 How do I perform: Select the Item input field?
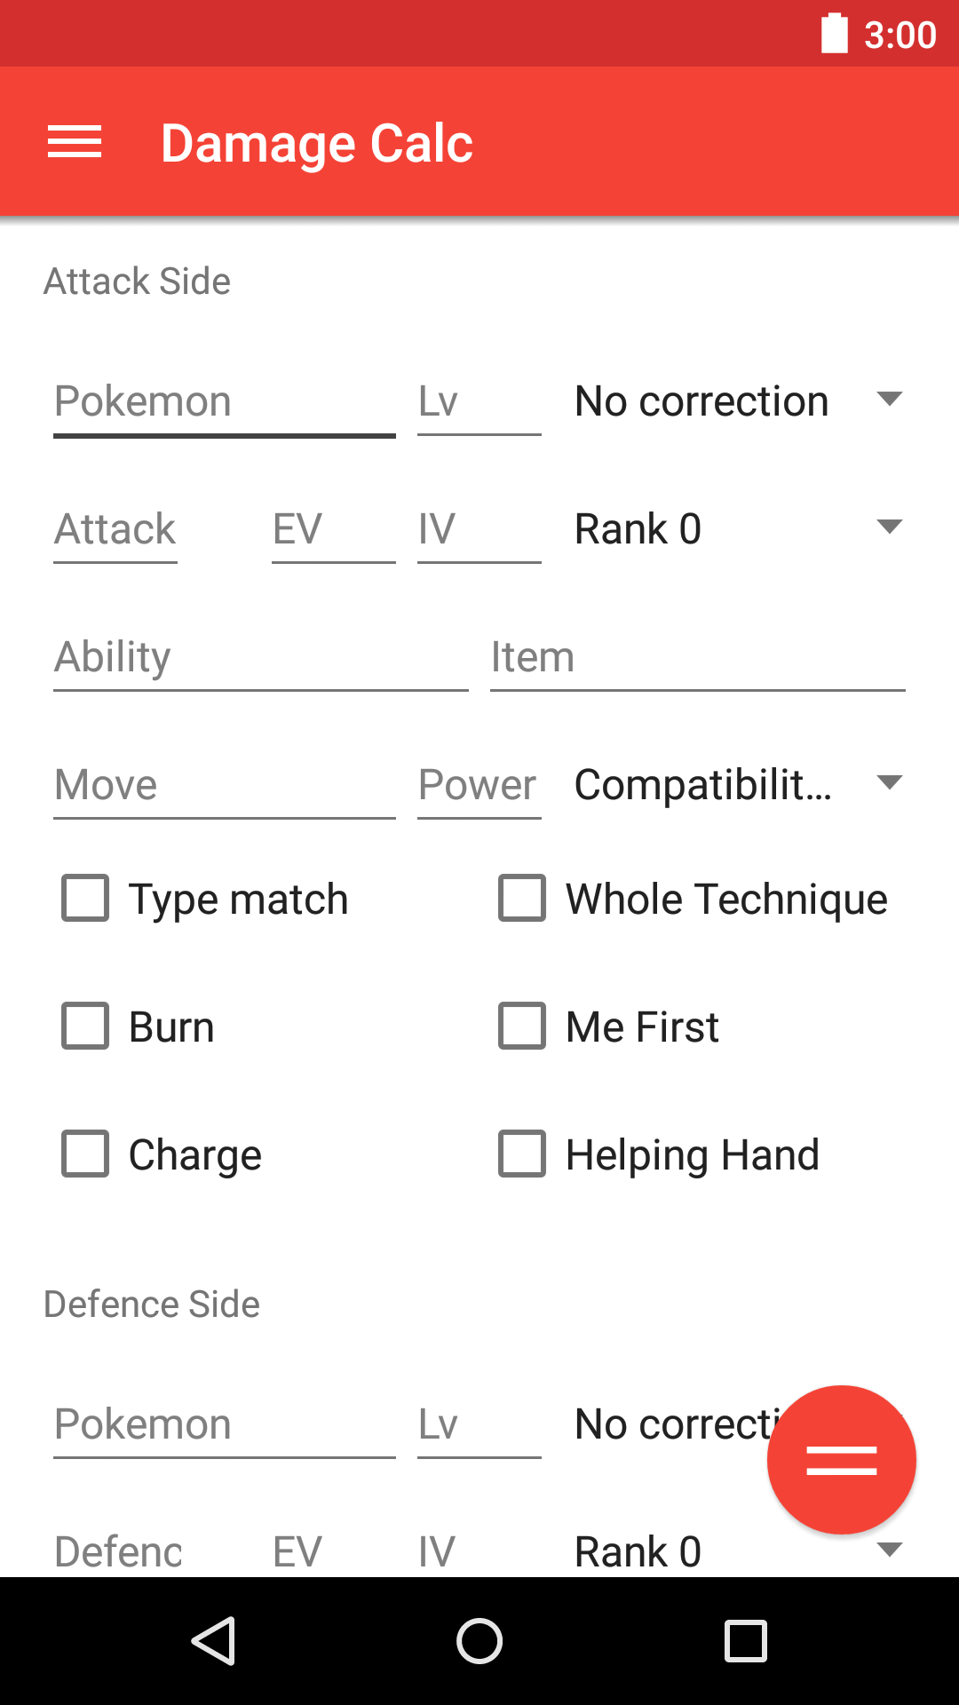pyautogui.click(x=697, y=657)
